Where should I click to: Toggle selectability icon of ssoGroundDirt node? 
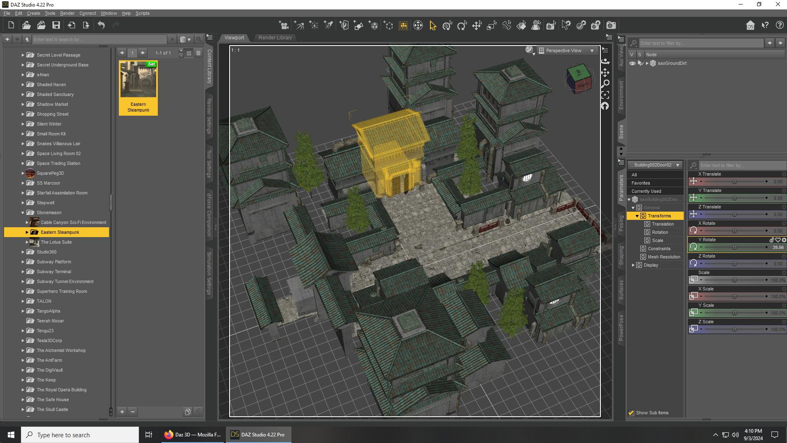click(x=640, y=63)
